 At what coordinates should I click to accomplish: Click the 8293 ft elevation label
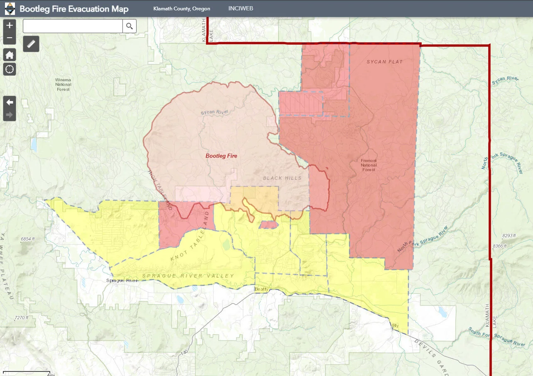click(x=509, y=236)
